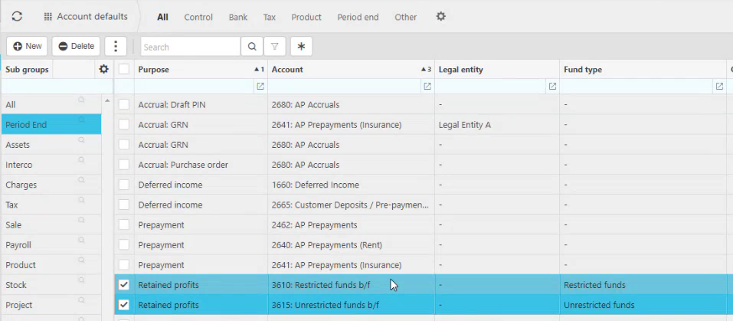The width and height of the screenshot is (733, 321).
Task: Switch to the Period end tab
Action: click(358, 17)
